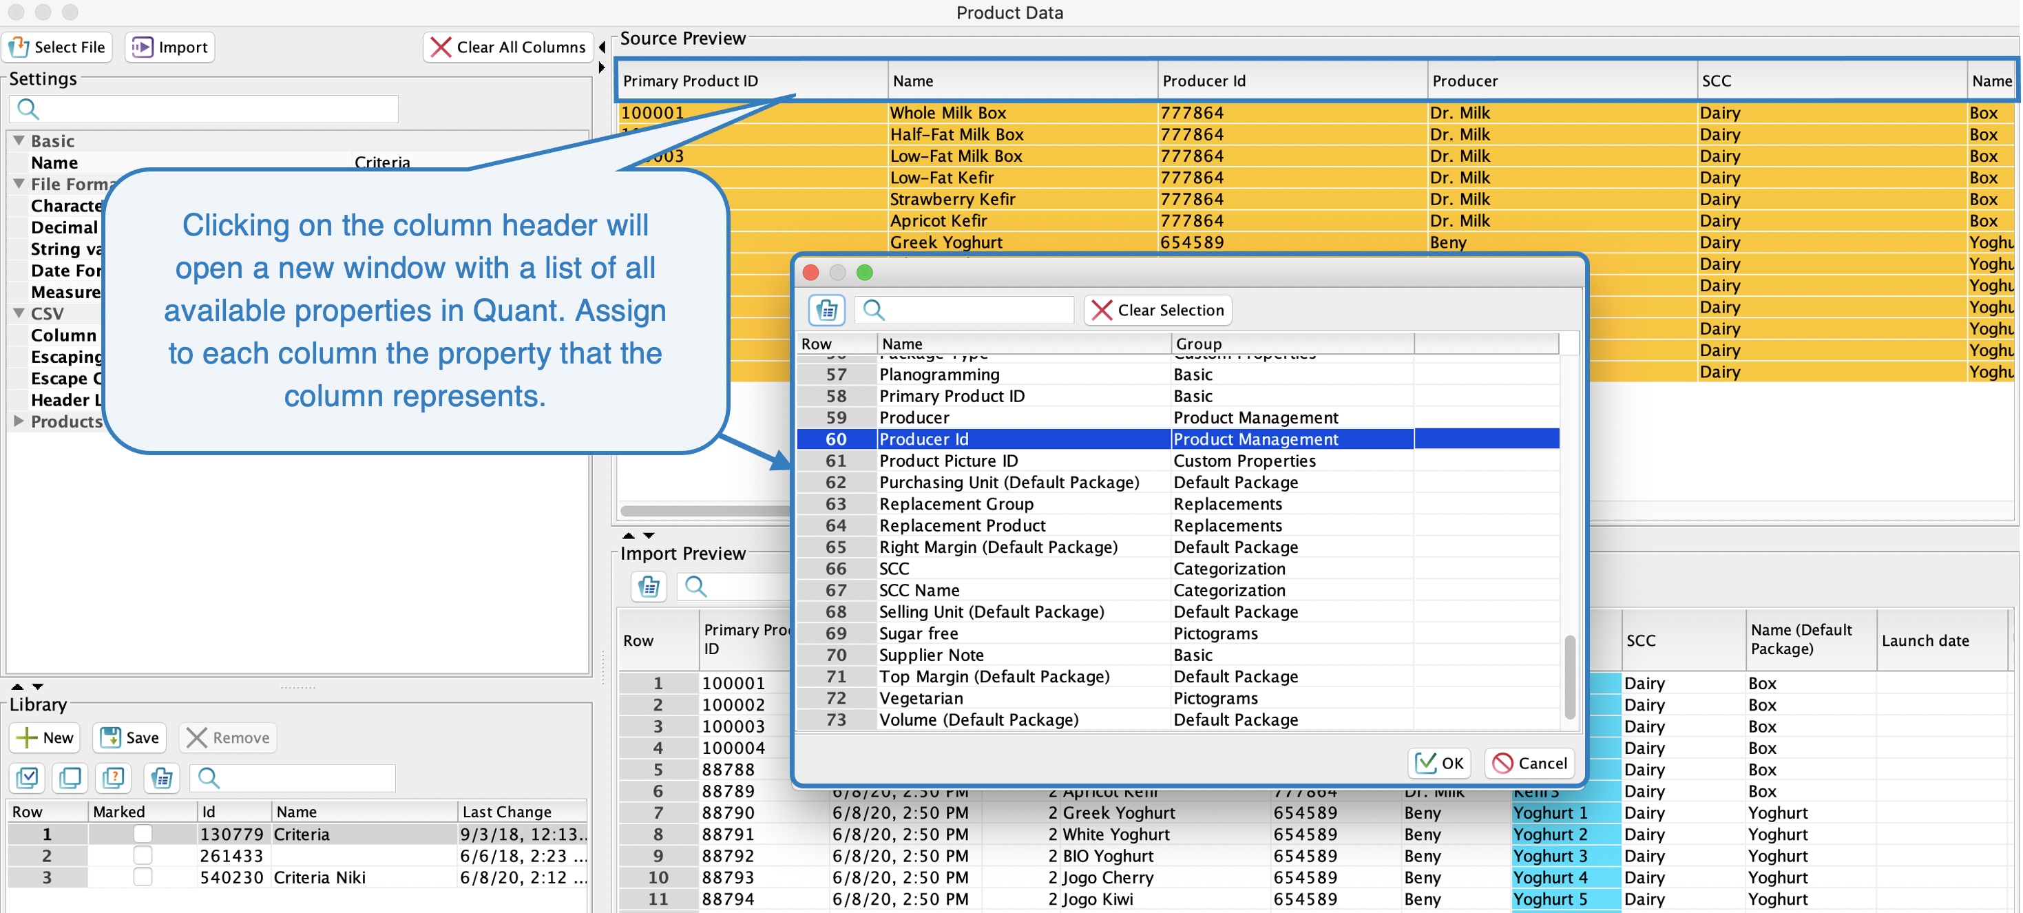The image size is (2023, 913).
Task: Sort property list by Group column
Action: tap(1292, 343)
